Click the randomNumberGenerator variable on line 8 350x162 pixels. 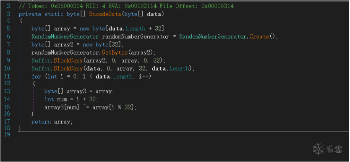click(65, 52)
